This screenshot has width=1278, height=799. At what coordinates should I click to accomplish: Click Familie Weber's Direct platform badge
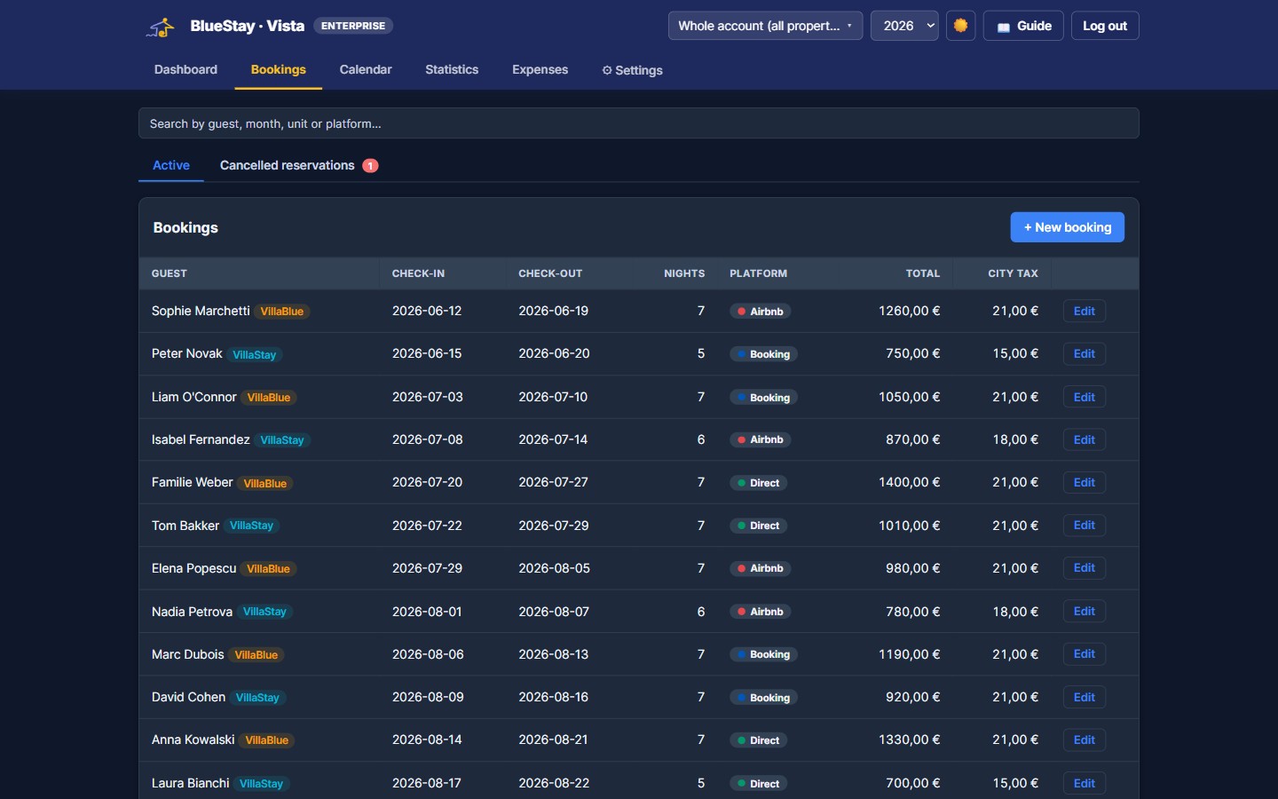click(758, 483)
